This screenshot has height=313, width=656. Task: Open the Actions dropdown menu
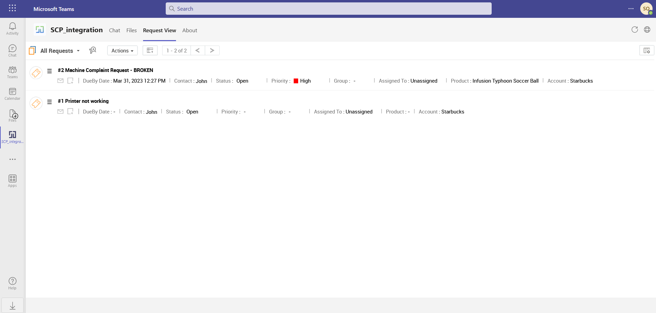[122, 51]
